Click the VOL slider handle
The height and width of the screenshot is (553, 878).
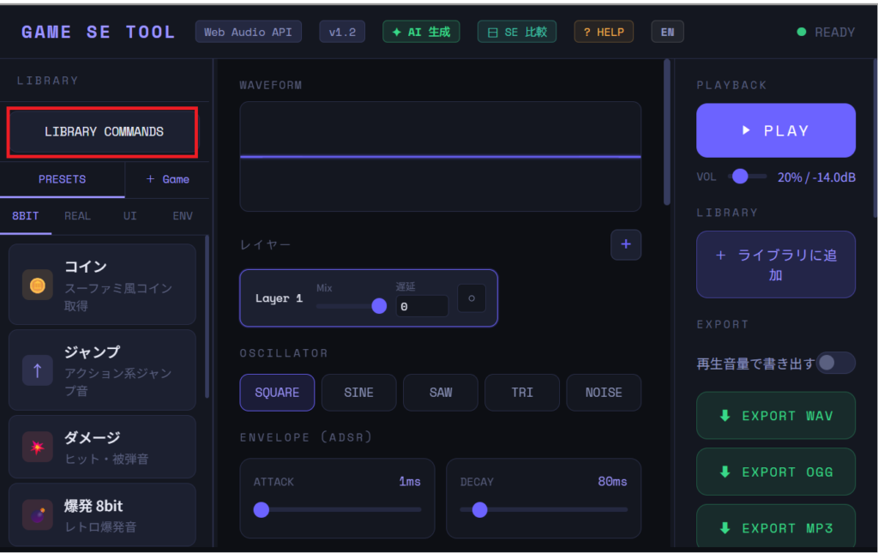pyautogui.click(x=738, y=177)
